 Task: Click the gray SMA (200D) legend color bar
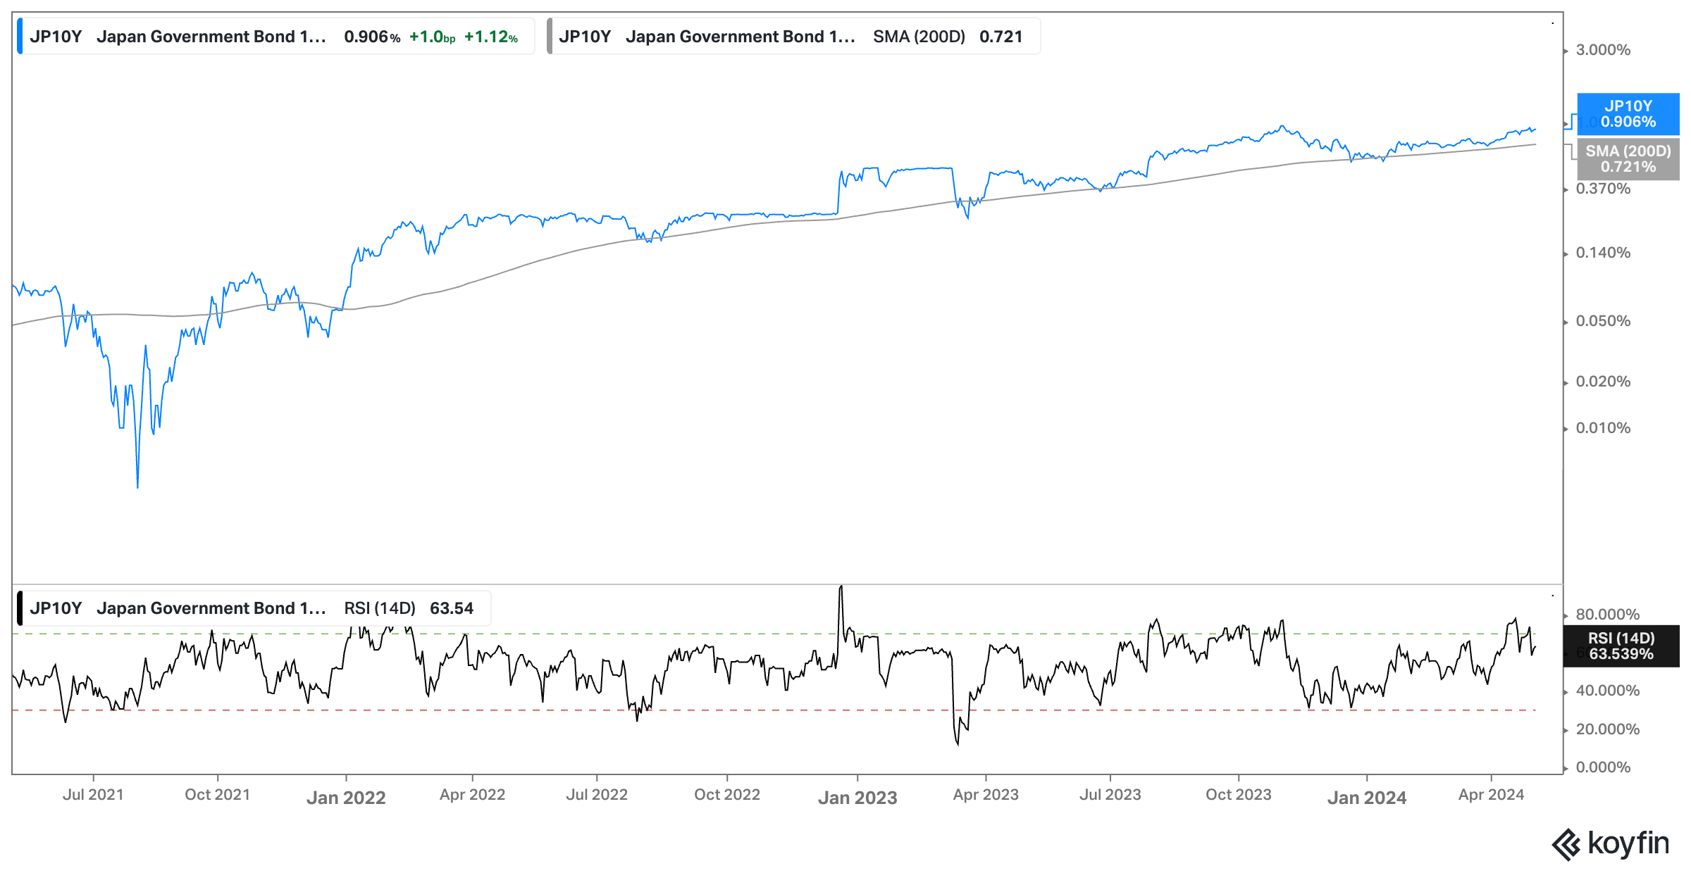click(550, 37)
